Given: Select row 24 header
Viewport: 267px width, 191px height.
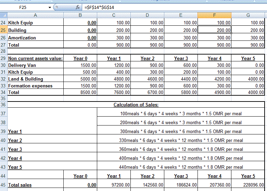Looking at the screenshot, I should [3, 23].
